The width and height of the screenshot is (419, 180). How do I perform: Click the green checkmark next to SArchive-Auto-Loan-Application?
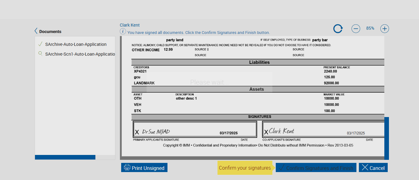click(40, 44)
